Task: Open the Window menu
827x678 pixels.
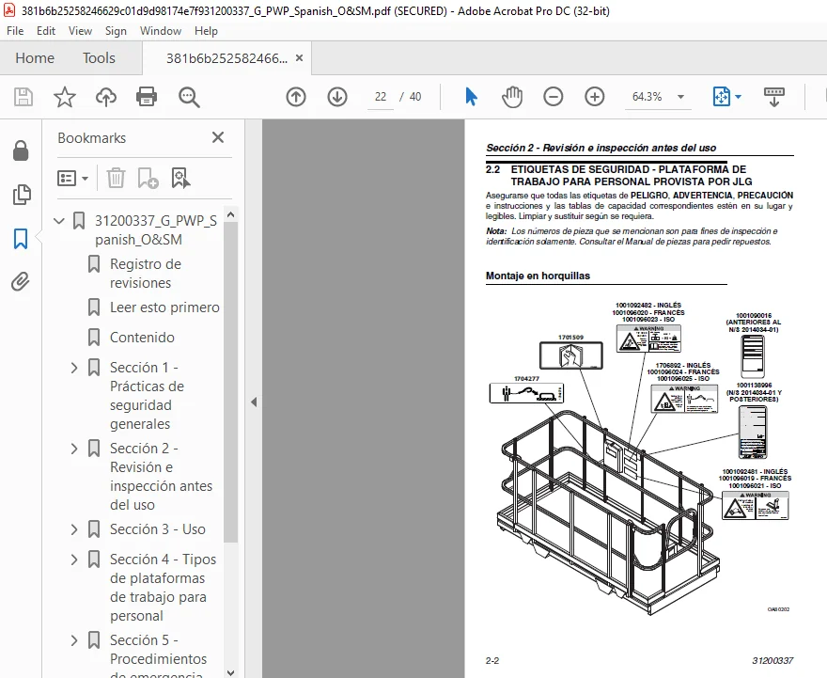Action: (x=161, y=31)
